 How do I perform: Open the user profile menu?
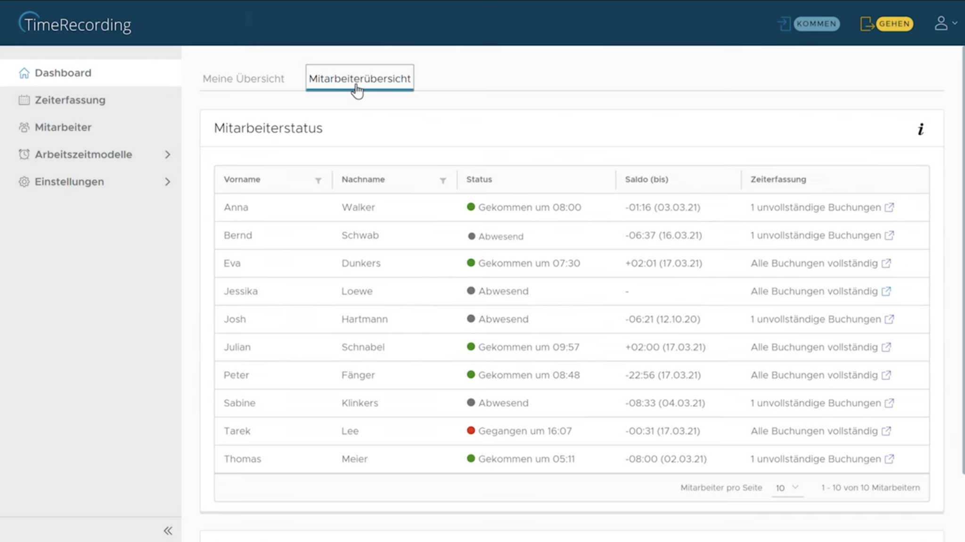point(945,23)
